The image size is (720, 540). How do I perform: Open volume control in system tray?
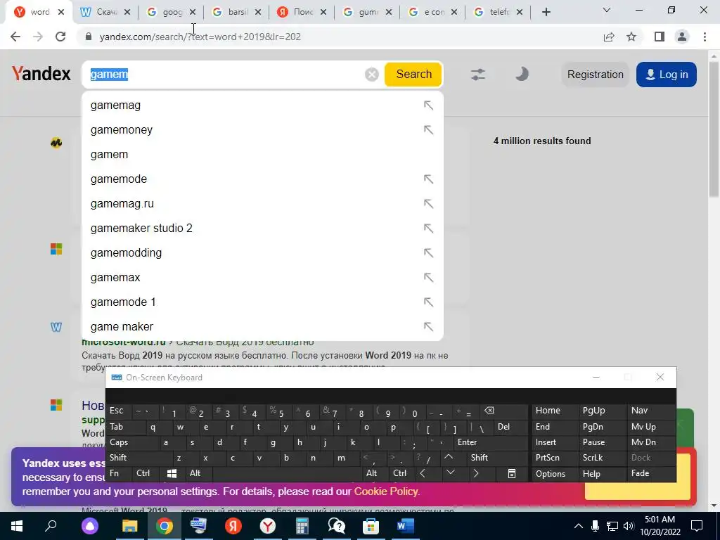click(x=629, y=526)
